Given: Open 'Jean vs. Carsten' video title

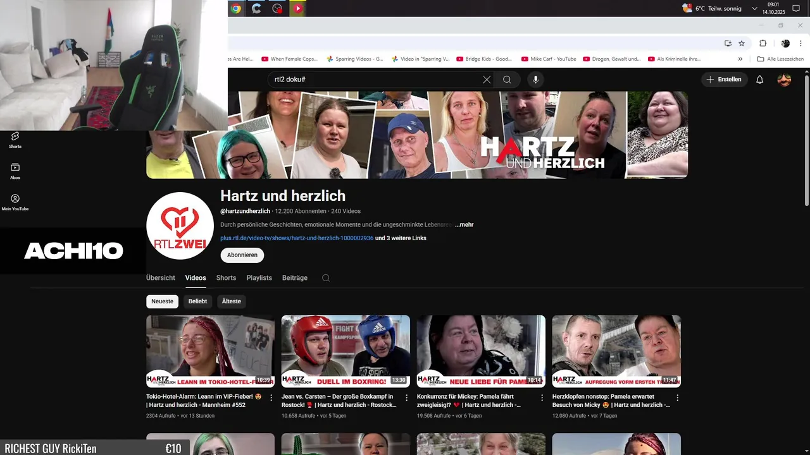Looking at the screenshot, I should [x=339, y=401].
